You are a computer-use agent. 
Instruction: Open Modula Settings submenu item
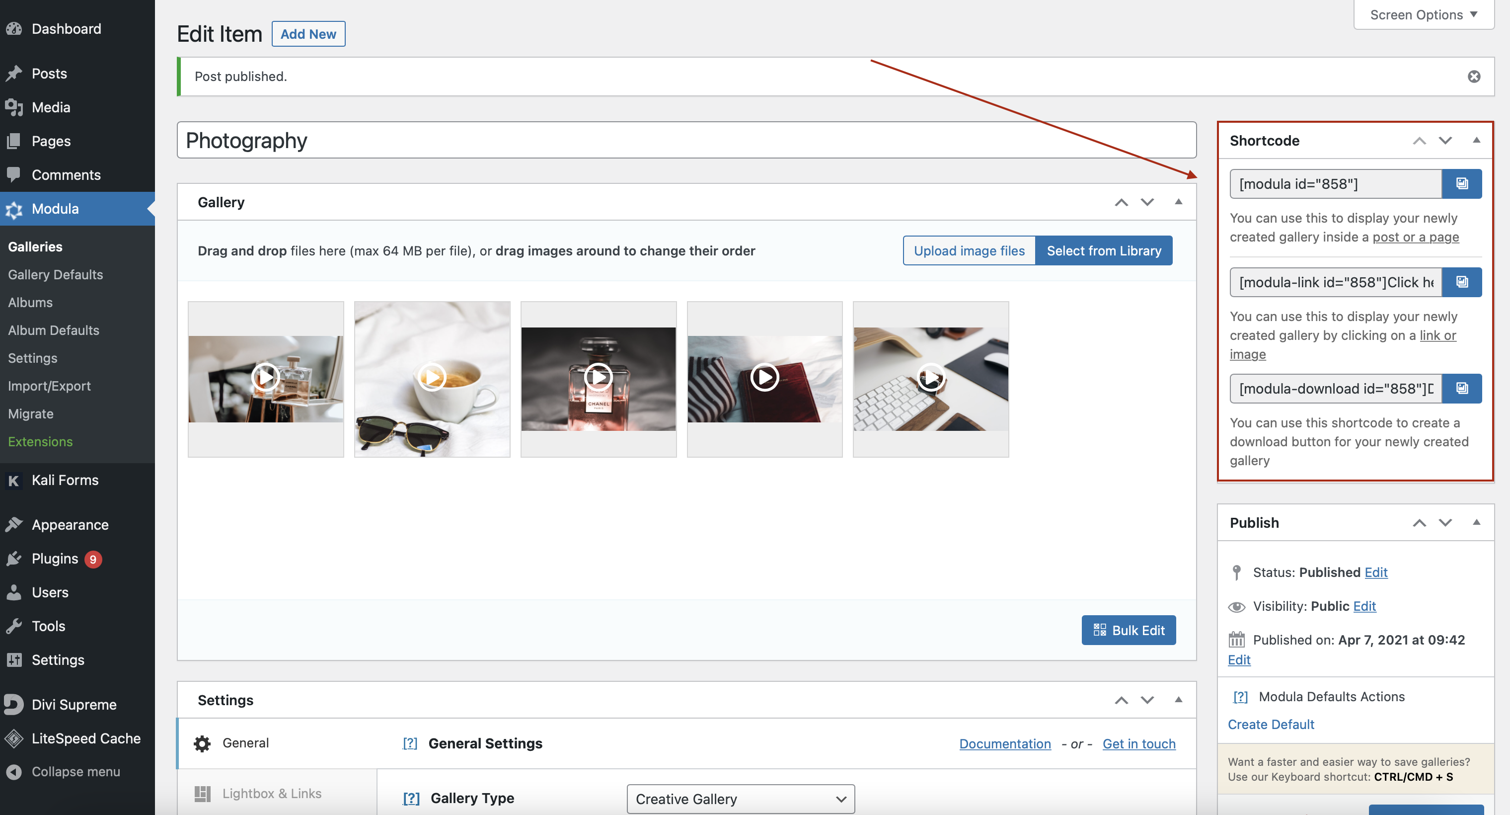[x=33, y=358]
